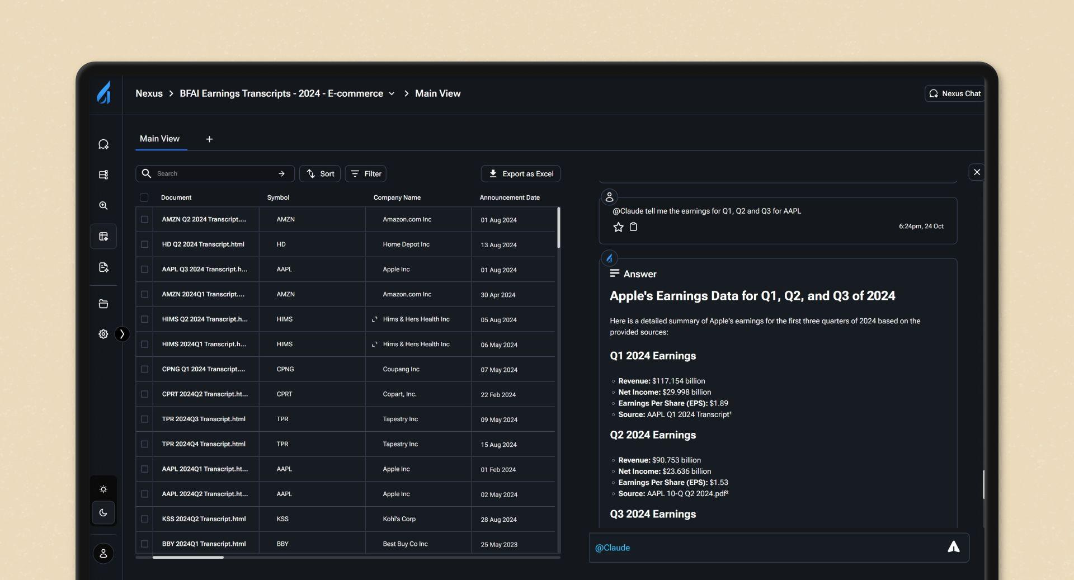Open the Sort options

point(320,173)
